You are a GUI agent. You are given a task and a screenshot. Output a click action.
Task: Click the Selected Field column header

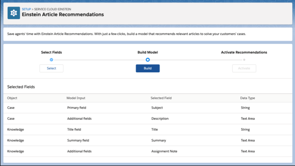point(161,98)
